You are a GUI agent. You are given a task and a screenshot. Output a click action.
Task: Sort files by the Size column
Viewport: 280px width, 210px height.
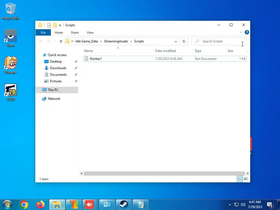237,51
